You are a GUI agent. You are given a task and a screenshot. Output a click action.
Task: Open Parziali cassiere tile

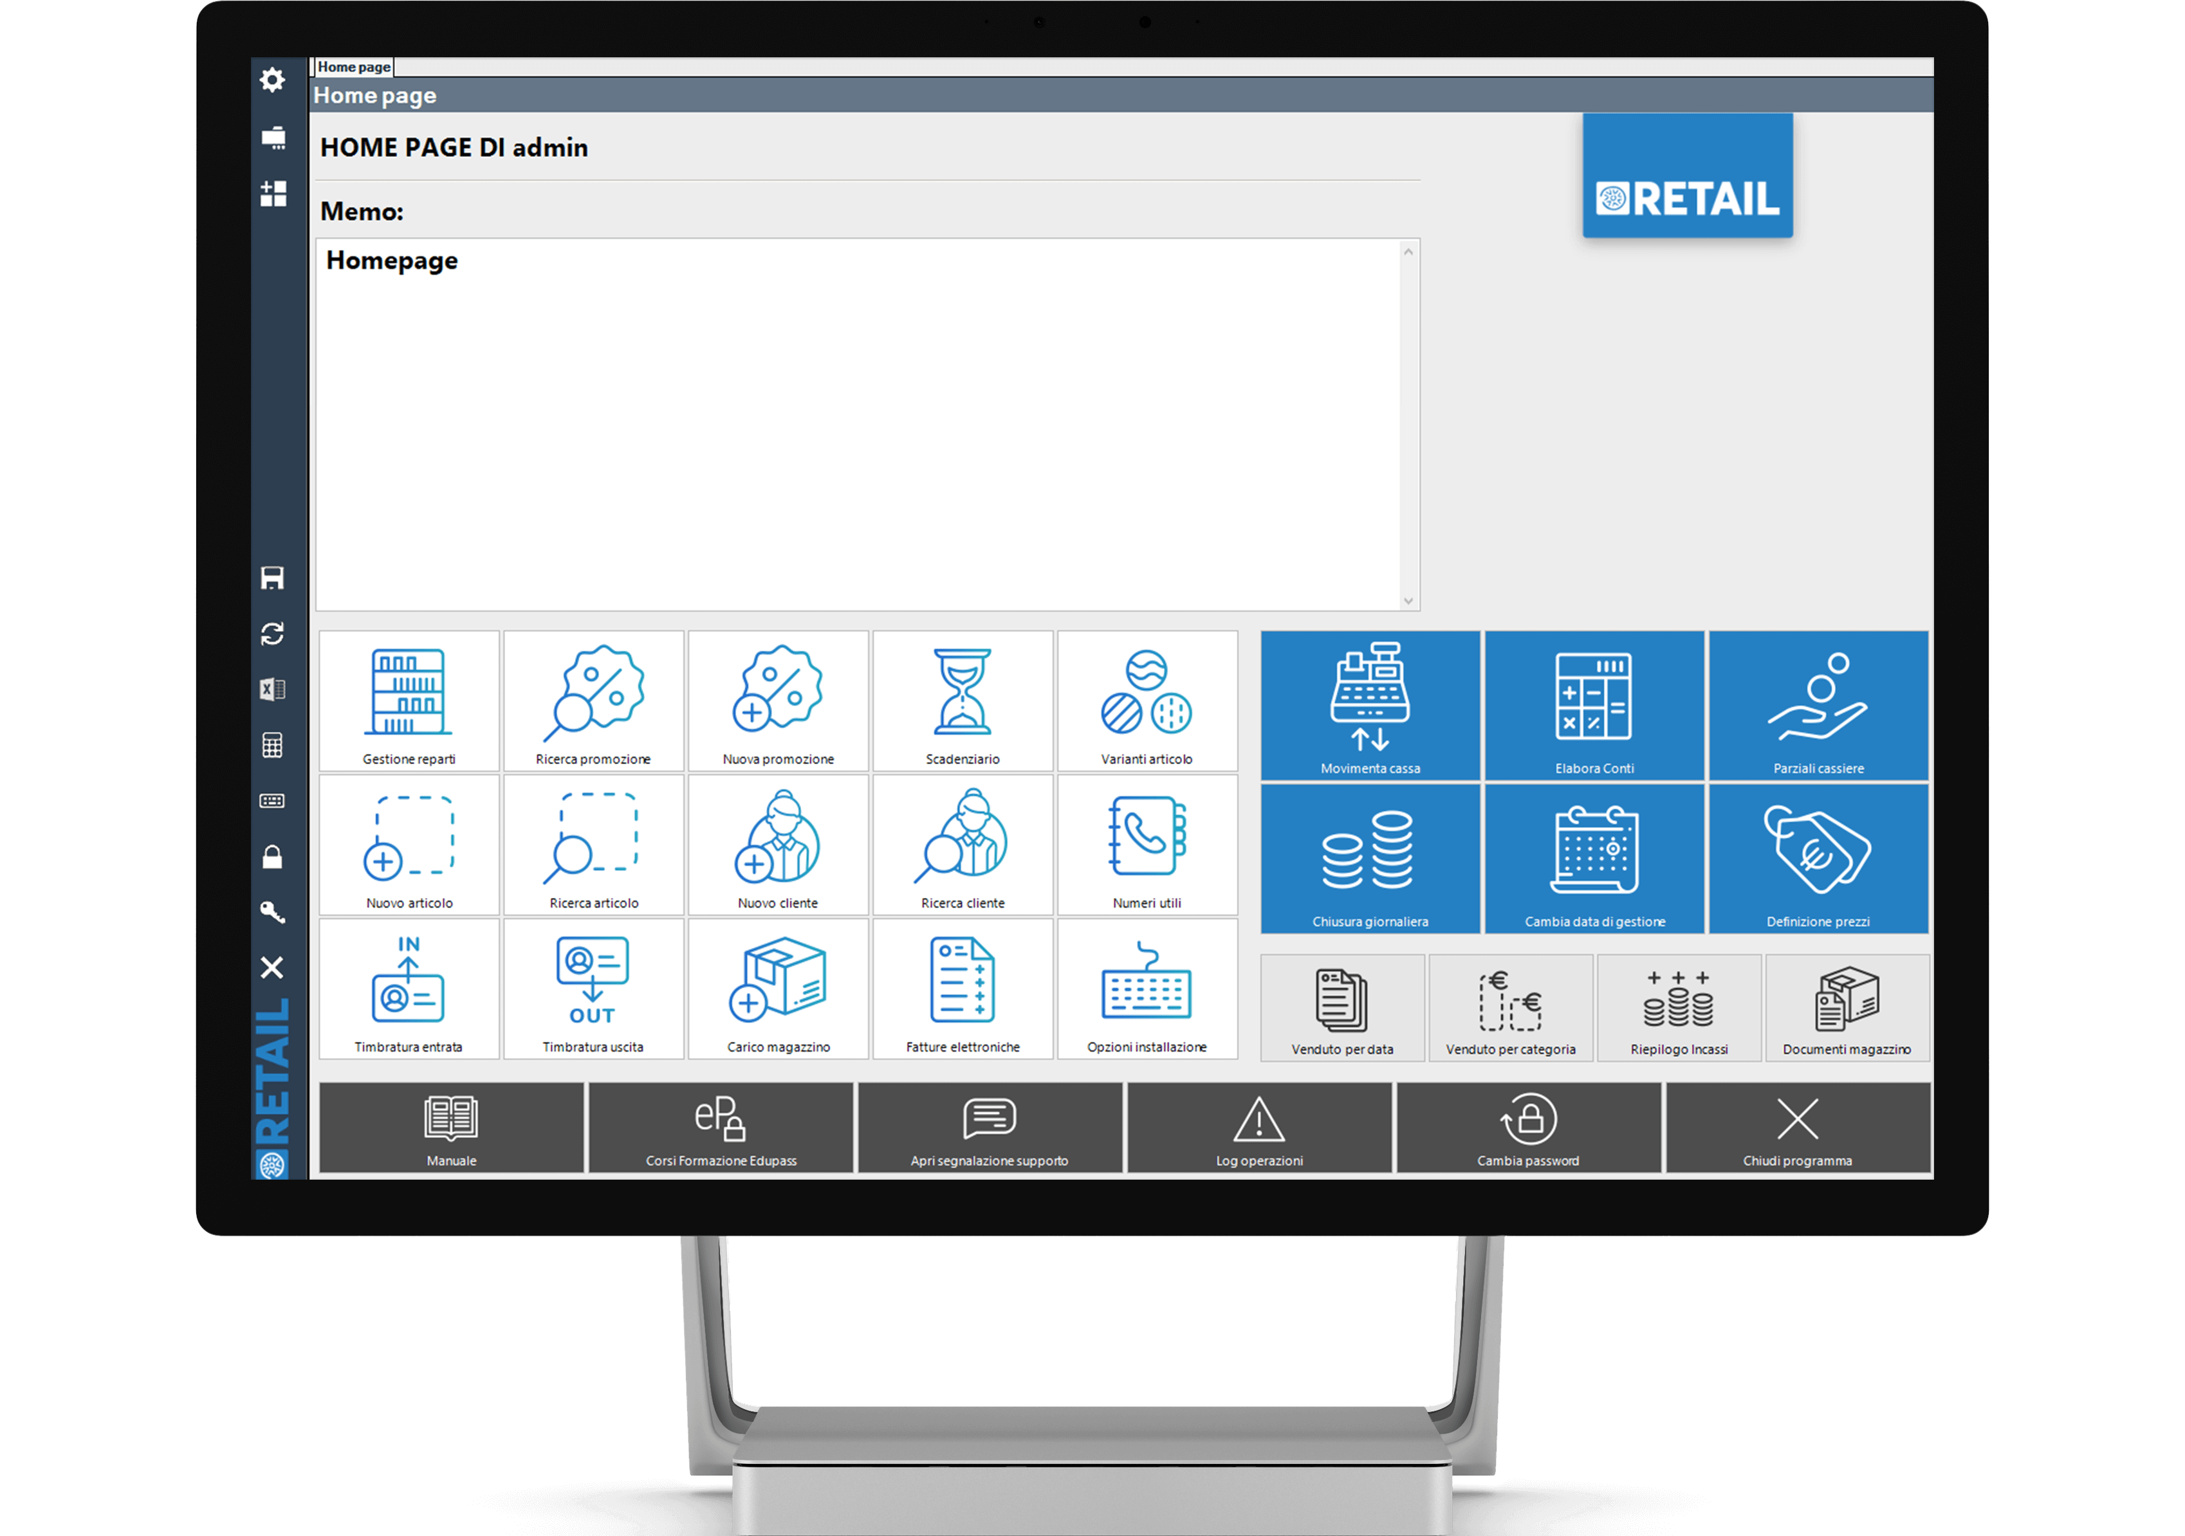[x=1819, y=706]
